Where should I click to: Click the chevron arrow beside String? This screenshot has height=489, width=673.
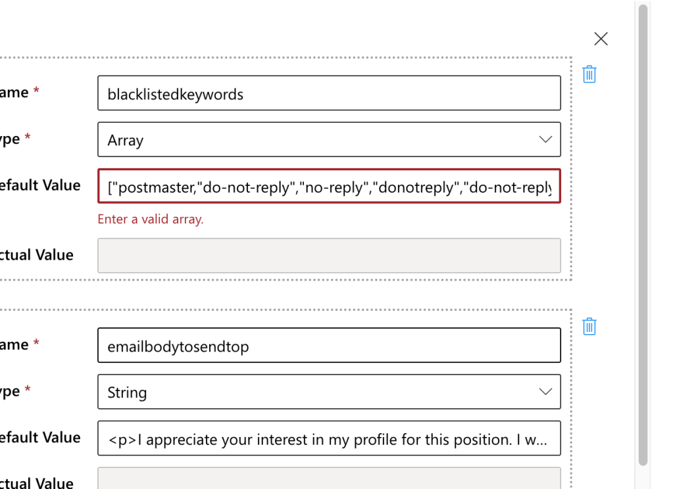pos(545,392)
